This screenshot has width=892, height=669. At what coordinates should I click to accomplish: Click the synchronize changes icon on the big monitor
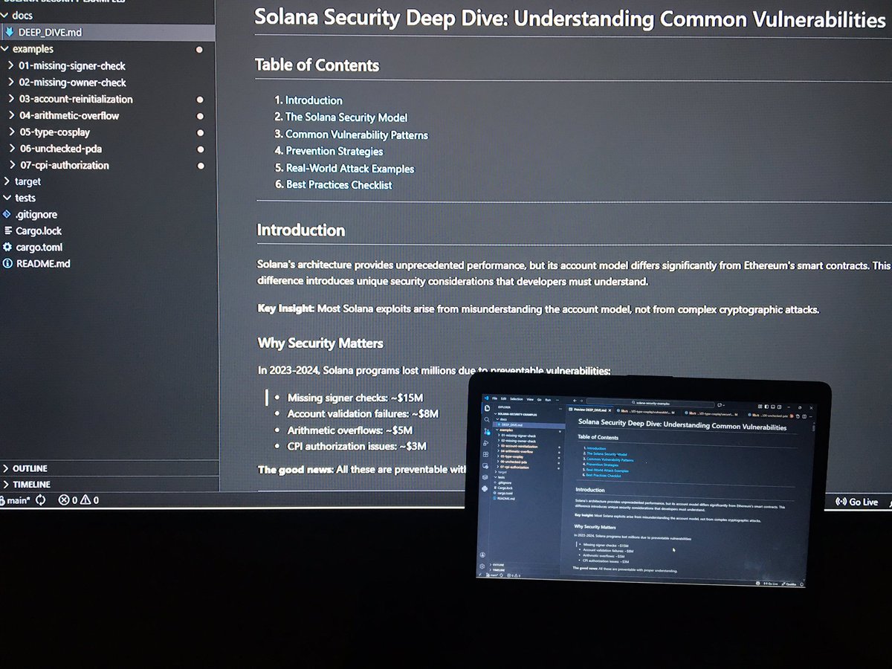[41, 501]
